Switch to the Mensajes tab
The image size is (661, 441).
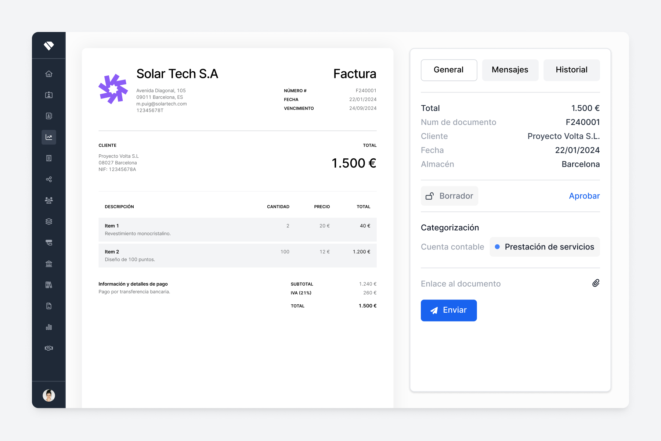click(510, 70)
